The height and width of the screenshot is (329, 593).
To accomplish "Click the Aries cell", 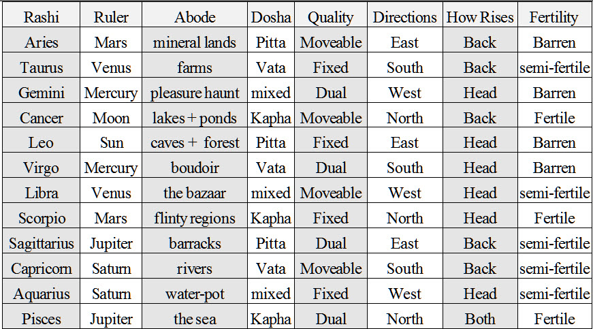I will [41, 42].
